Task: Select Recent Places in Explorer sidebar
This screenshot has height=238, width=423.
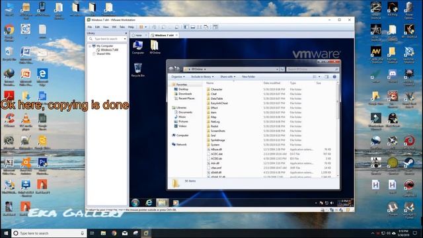Action: tap(184, 99)
